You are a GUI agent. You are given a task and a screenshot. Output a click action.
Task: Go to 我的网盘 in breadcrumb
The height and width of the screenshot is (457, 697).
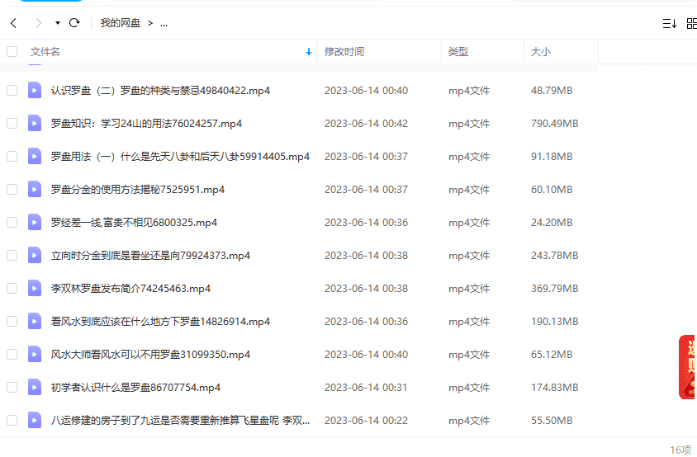pos(121,23)
